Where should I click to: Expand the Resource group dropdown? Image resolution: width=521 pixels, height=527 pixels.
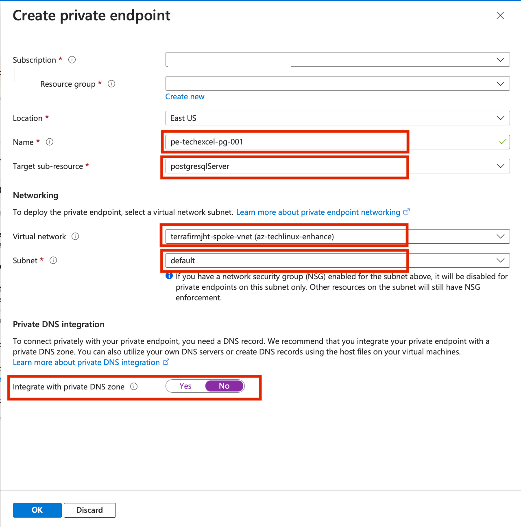point(337,84)
